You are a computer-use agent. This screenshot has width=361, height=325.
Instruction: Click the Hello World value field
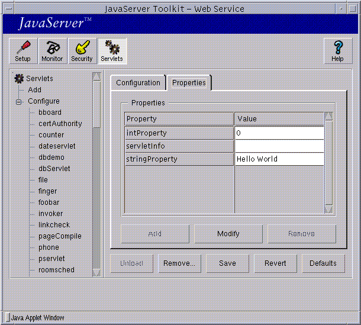[x=279, y=159]
